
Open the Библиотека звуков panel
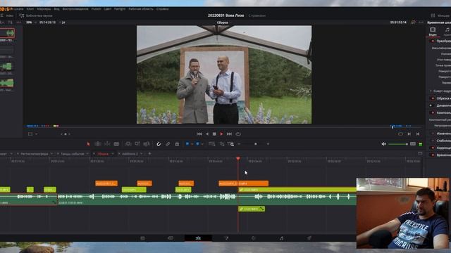[x=36, y=15]
